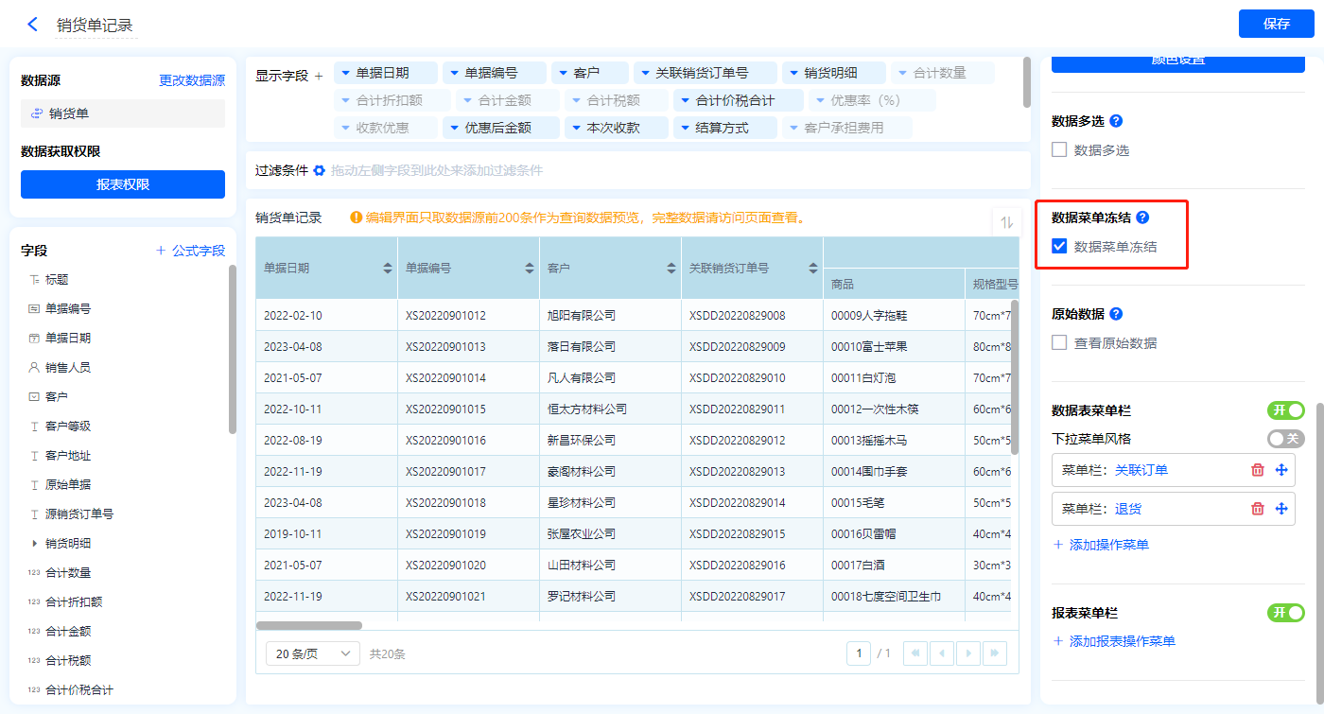Turn on the 下拉菜单风格 switch
The height and width of the screenshot is (714, 1324).
1284,439
